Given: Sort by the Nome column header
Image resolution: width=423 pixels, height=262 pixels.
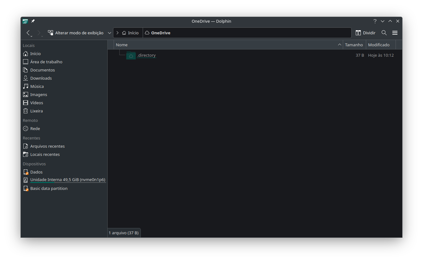Looking at the screenshot, I should click(x=228, y=45).
